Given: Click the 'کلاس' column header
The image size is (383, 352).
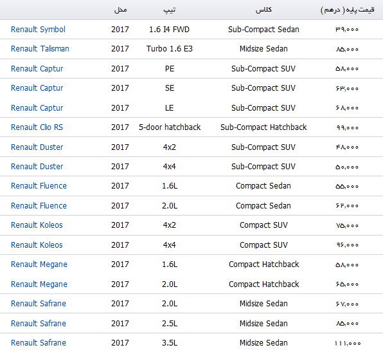Looking at the screenshot, I should pyautogui.click(x=263, y=10).
